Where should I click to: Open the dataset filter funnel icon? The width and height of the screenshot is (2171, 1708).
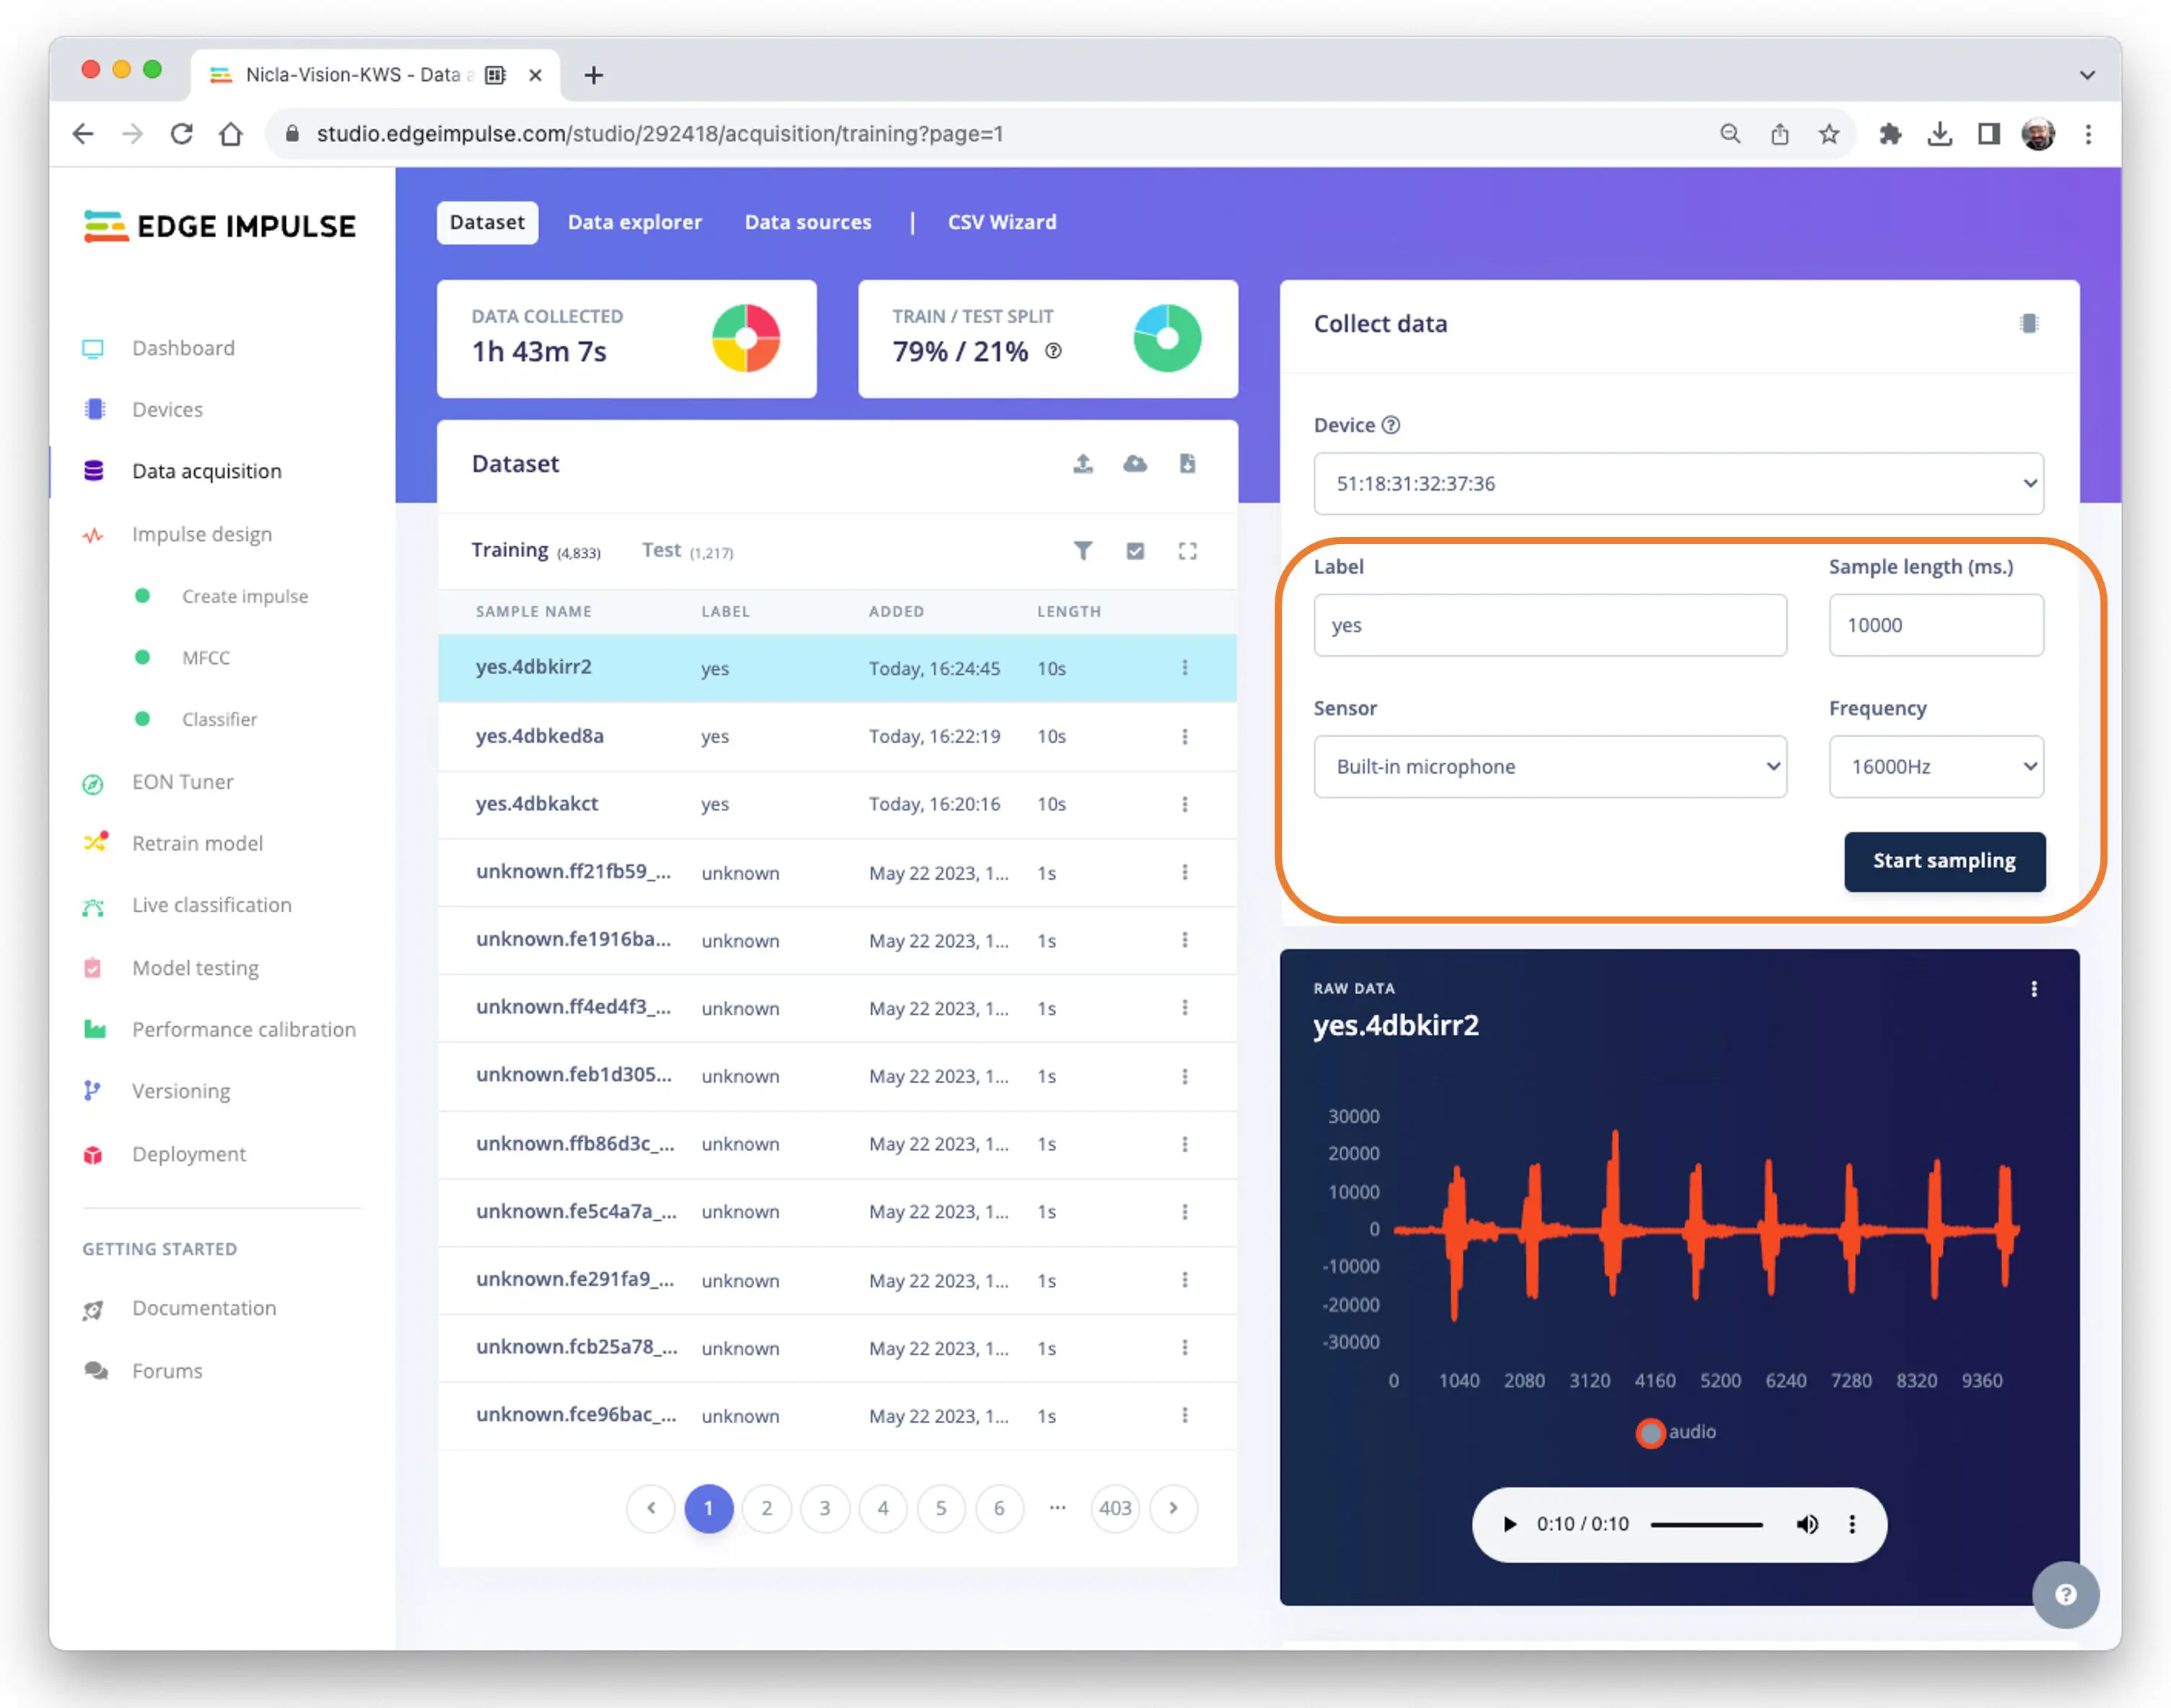point(1082,550)
